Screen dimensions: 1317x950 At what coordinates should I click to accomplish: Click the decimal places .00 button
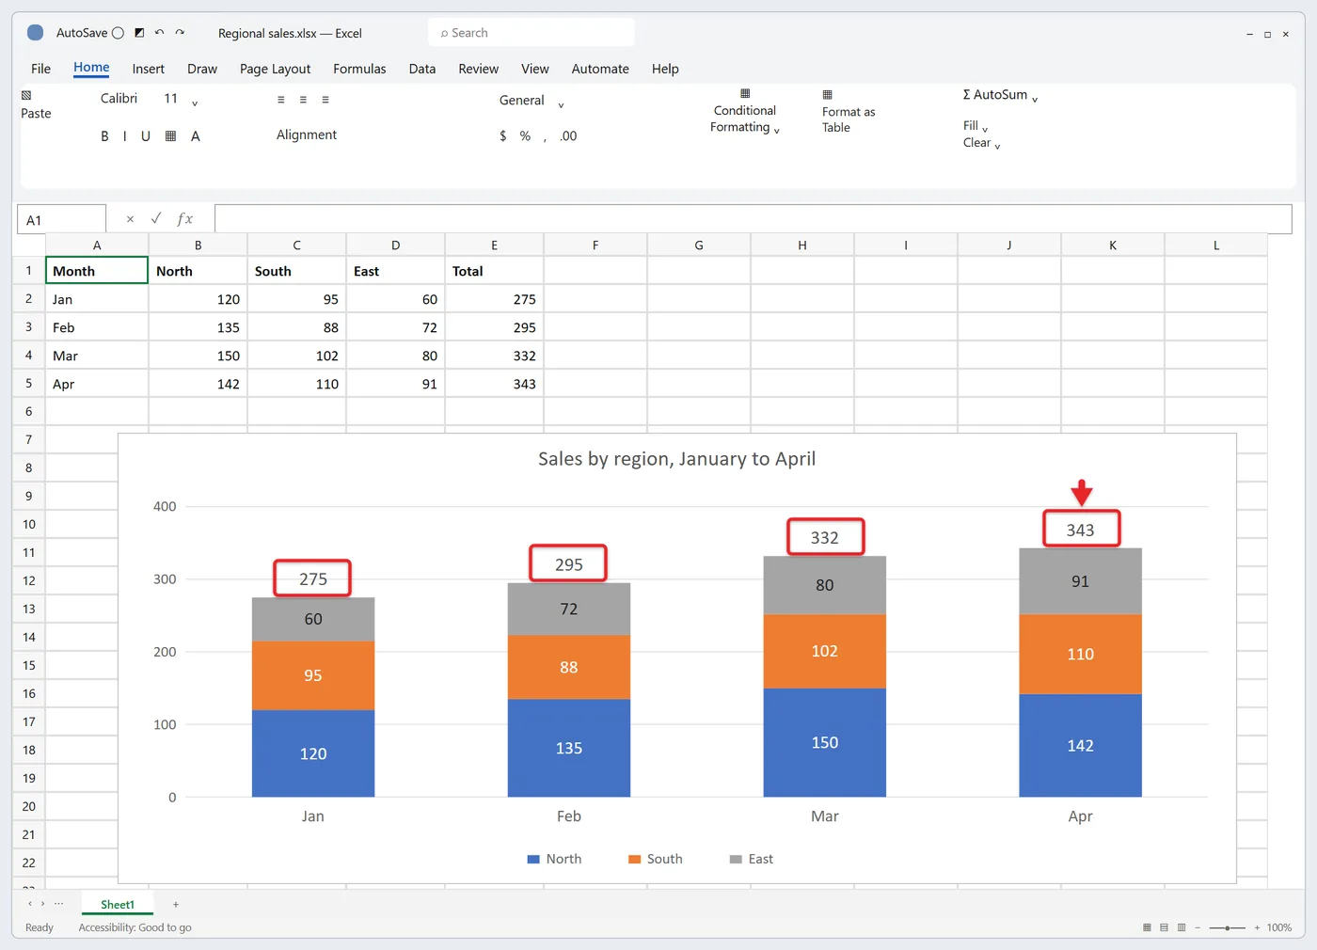point(568,136)
